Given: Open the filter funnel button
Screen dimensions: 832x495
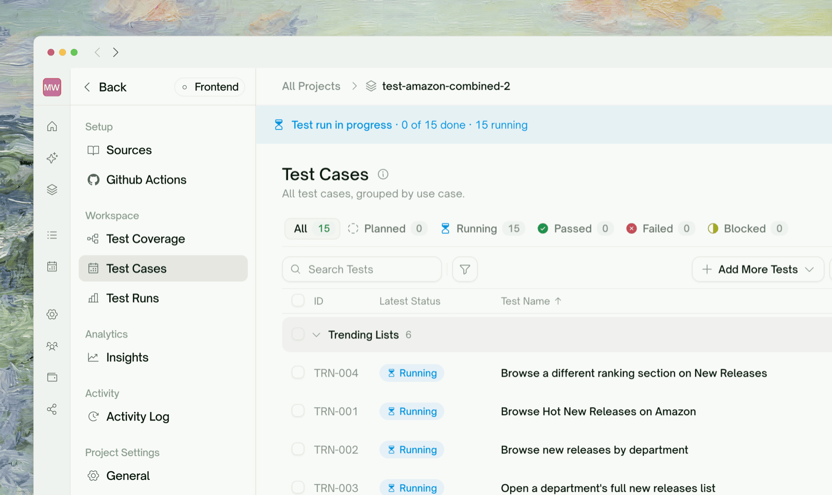Looking at the screenshot, I should [x=465, y=269].
